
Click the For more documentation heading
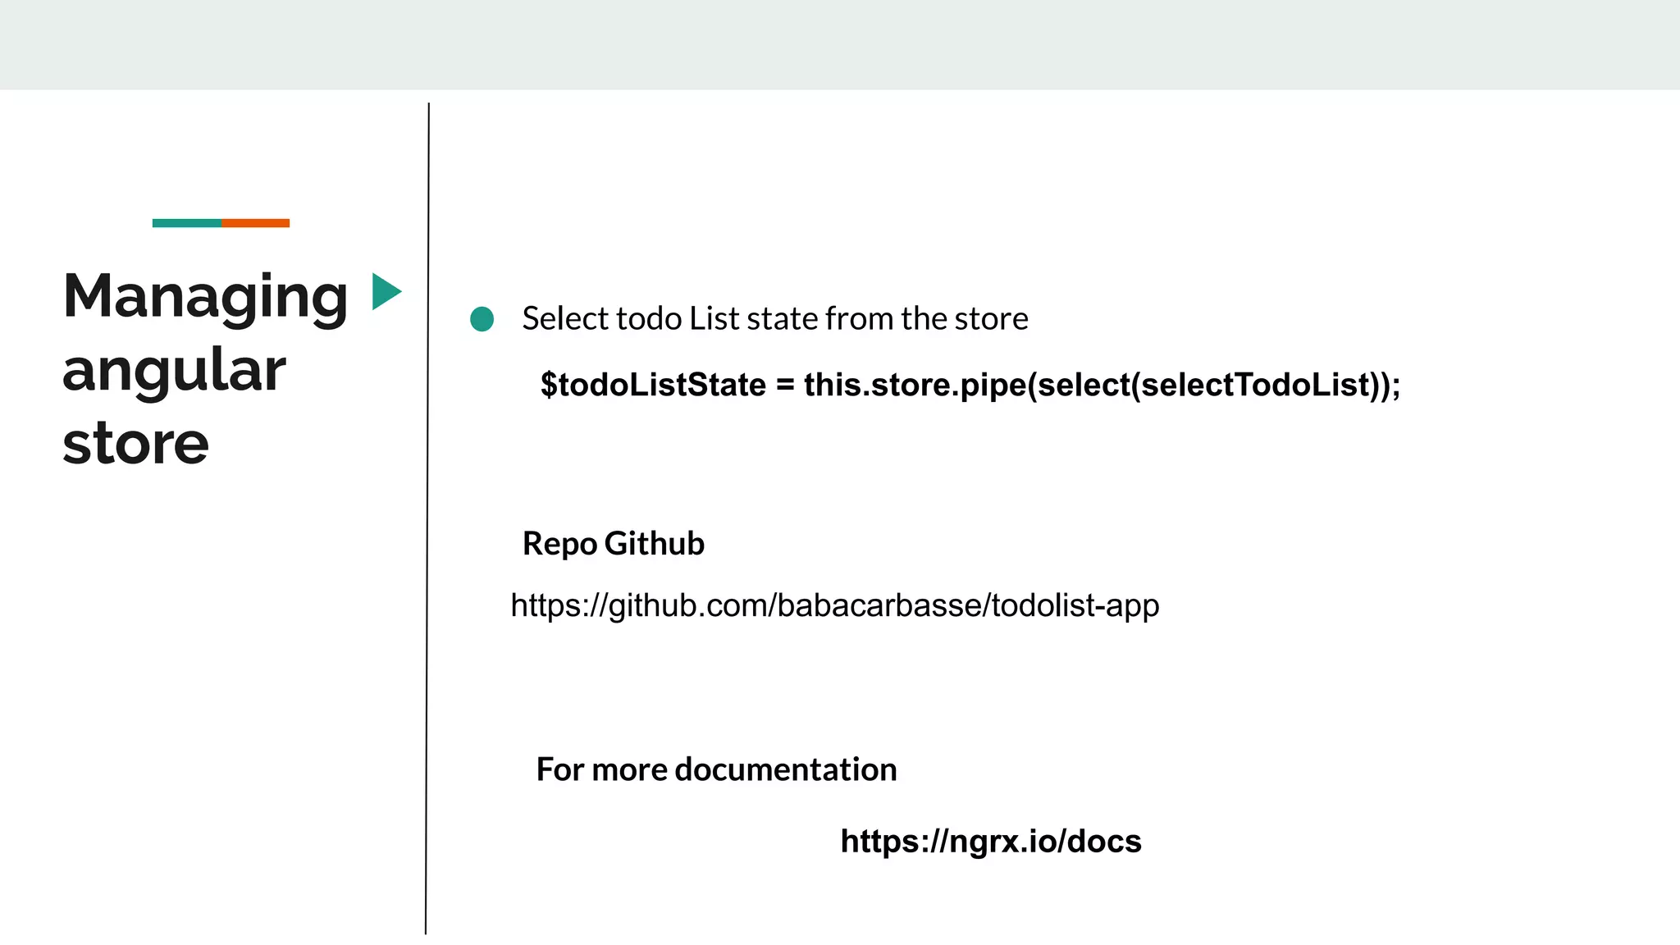click(715, 769)
